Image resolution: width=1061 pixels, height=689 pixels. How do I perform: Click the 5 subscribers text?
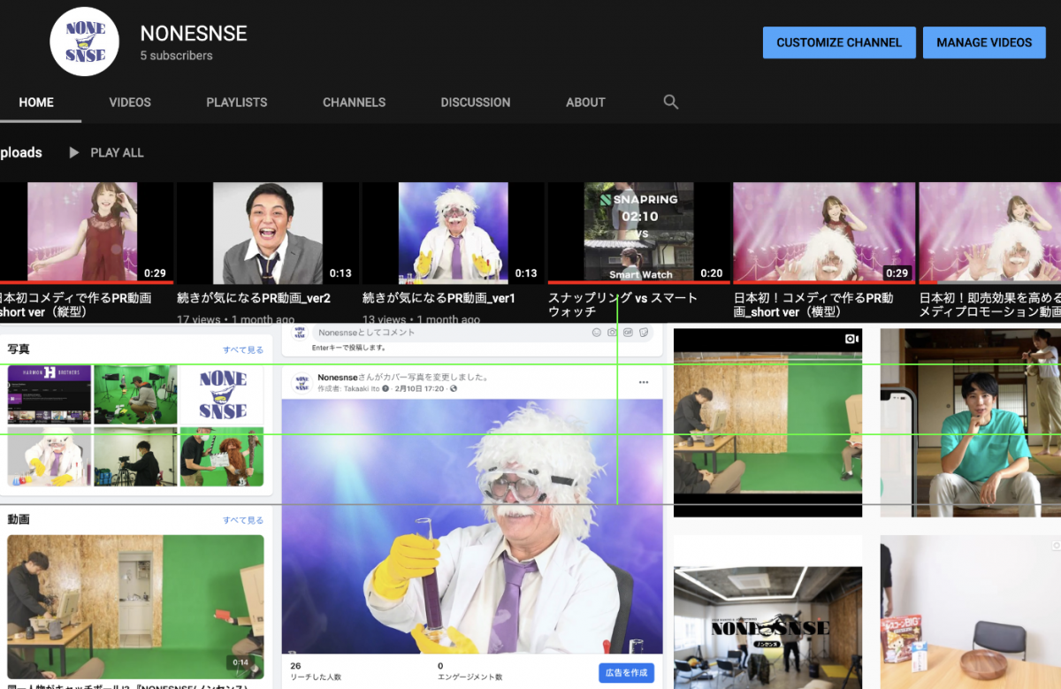coord(177,56)
